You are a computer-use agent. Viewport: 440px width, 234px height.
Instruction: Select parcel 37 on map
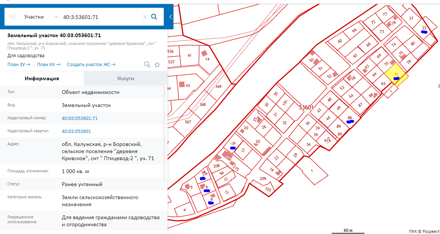coord(411,19)
